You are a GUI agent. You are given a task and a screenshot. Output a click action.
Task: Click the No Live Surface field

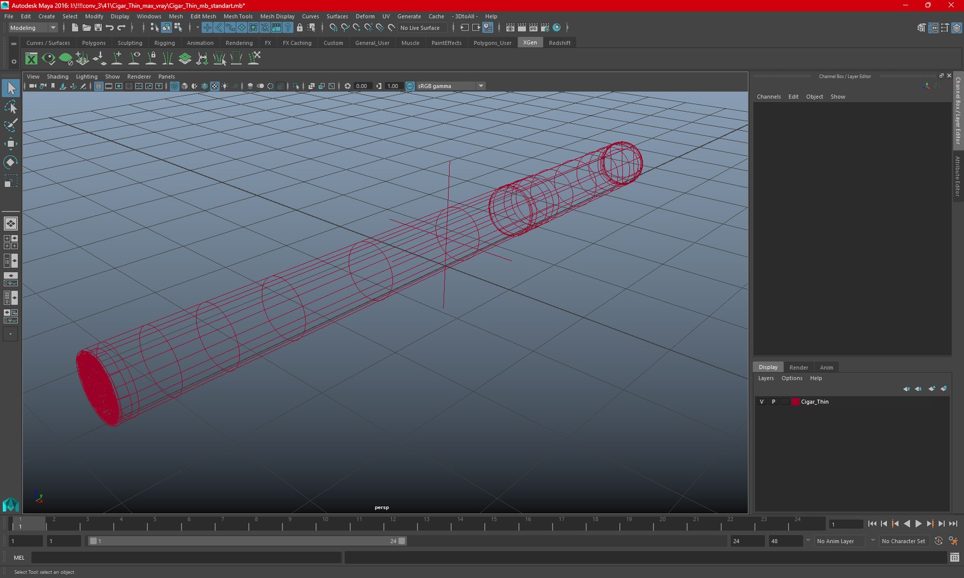[423, 28]
